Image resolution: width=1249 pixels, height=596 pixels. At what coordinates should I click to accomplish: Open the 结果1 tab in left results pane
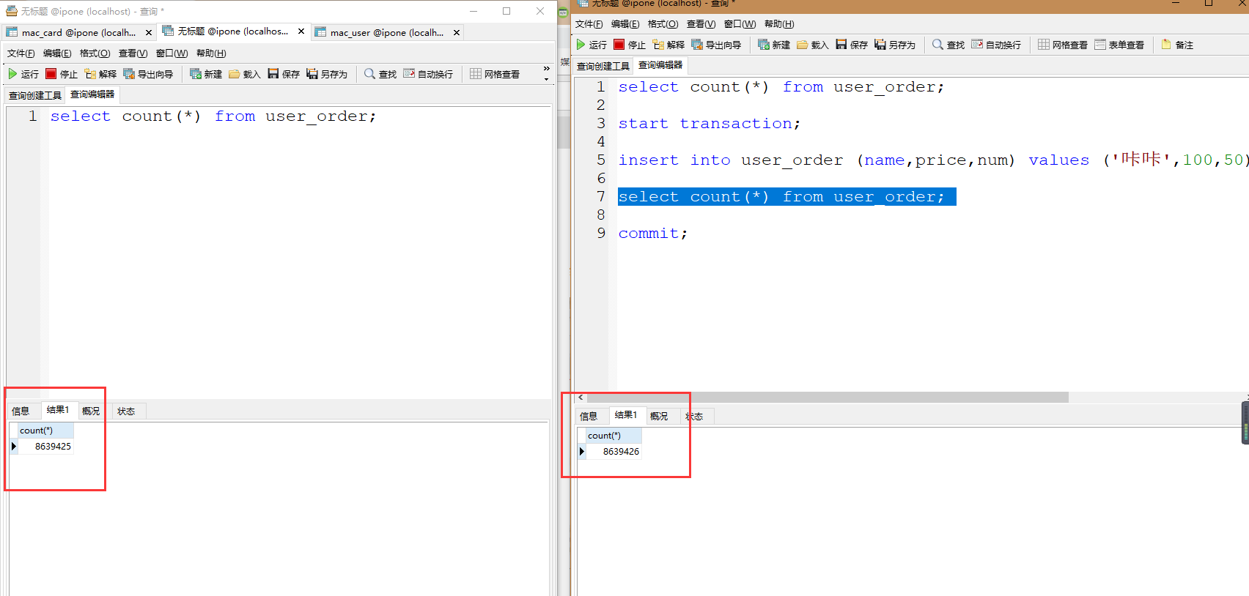[58, 410]
